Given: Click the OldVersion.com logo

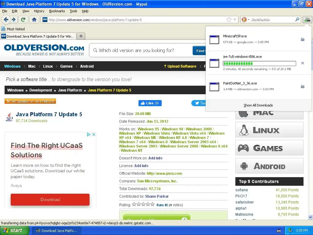Looking at the screenshot, I should point(44,50).
